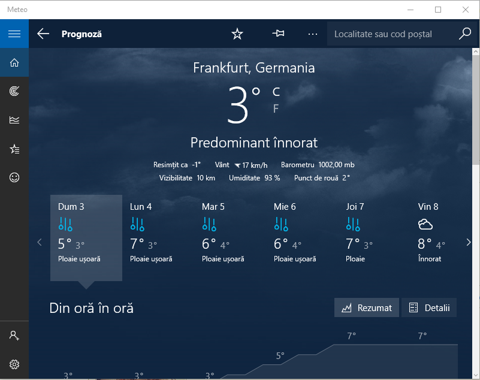Select the Mie 6 forecast day
This screenshot has height=380, width=480.
point(302,237)
